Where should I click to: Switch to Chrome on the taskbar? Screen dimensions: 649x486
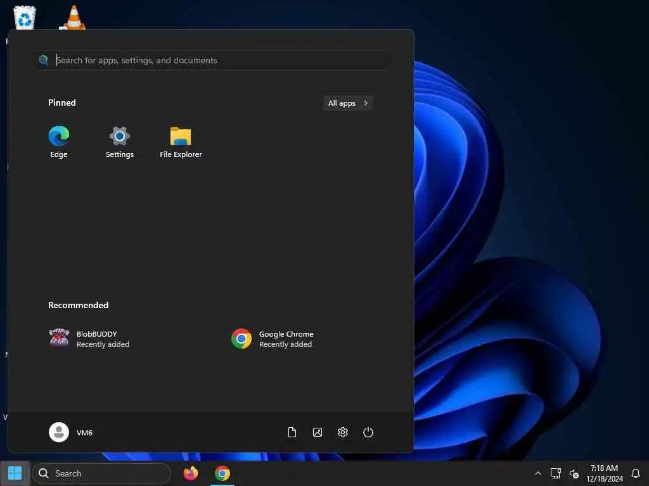click(222, 473)
